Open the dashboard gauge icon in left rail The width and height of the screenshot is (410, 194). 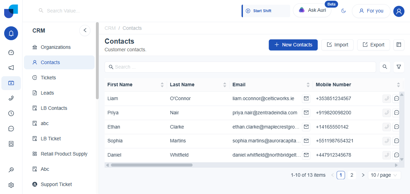point(11,52)
